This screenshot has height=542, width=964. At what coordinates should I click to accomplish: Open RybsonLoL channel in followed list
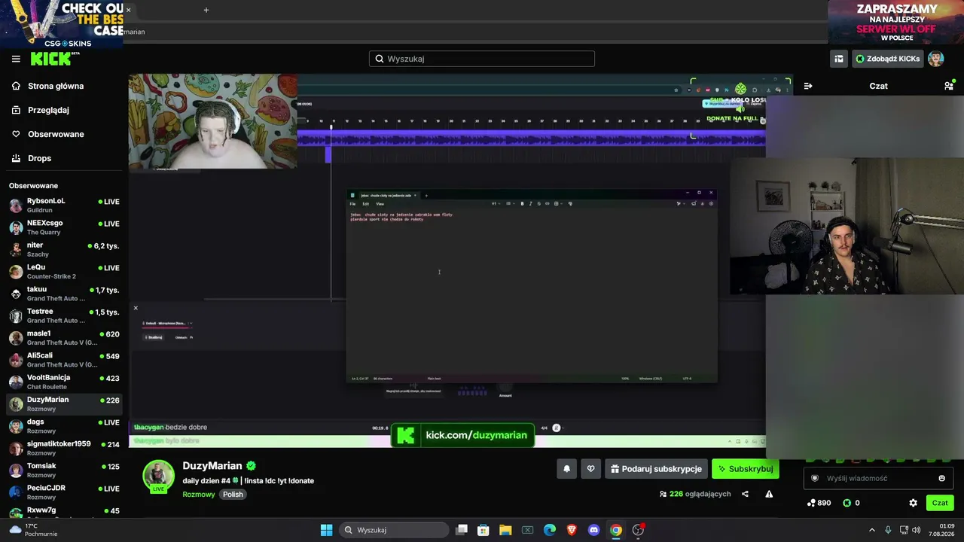coord(64,206)
